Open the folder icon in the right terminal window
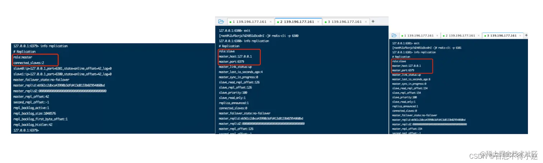 point(394,35)
